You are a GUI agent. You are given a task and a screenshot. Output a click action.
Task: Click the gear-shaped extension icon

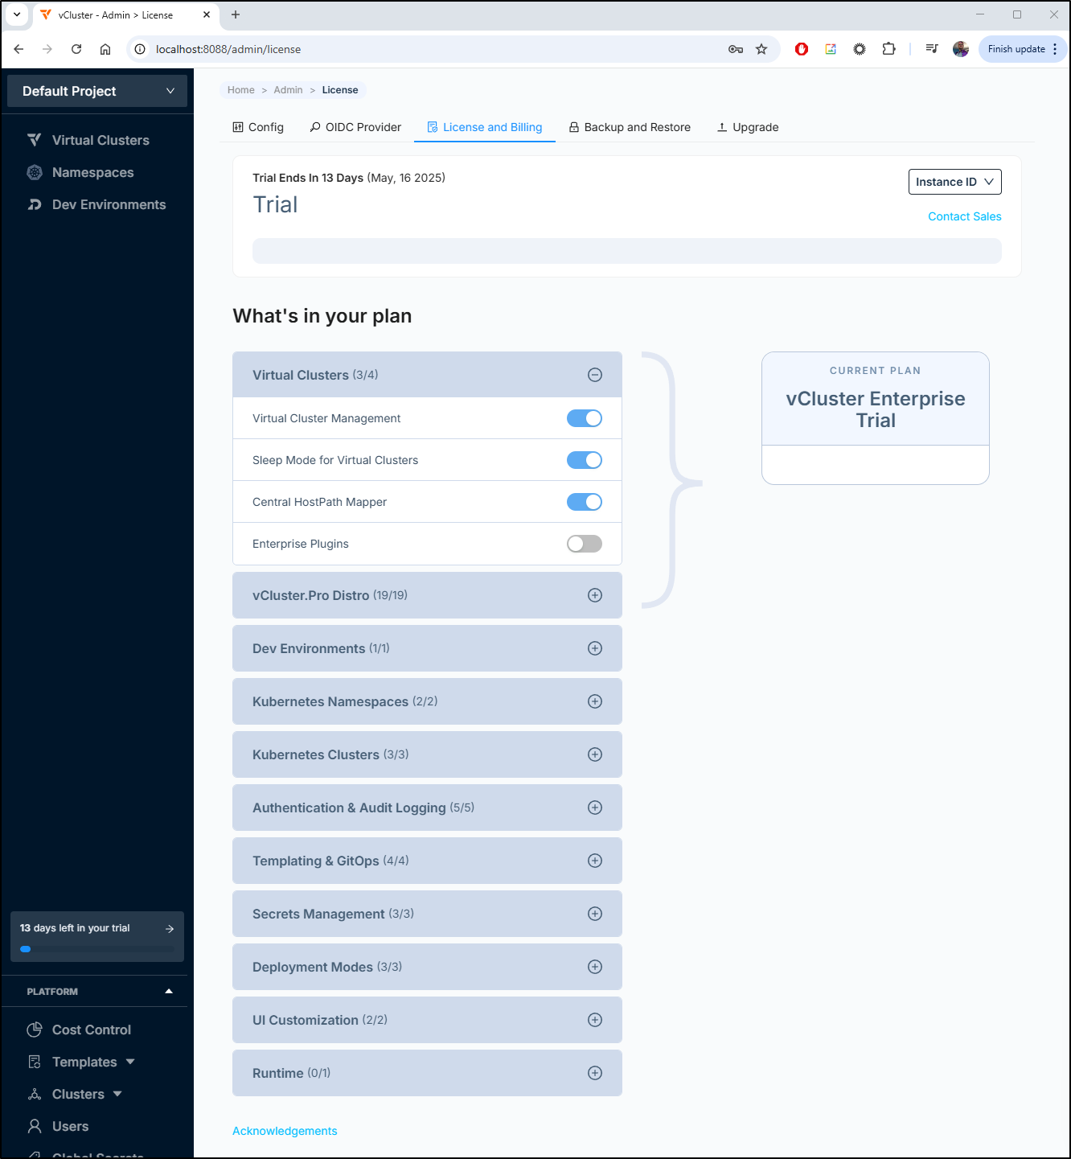pos(860,49)
